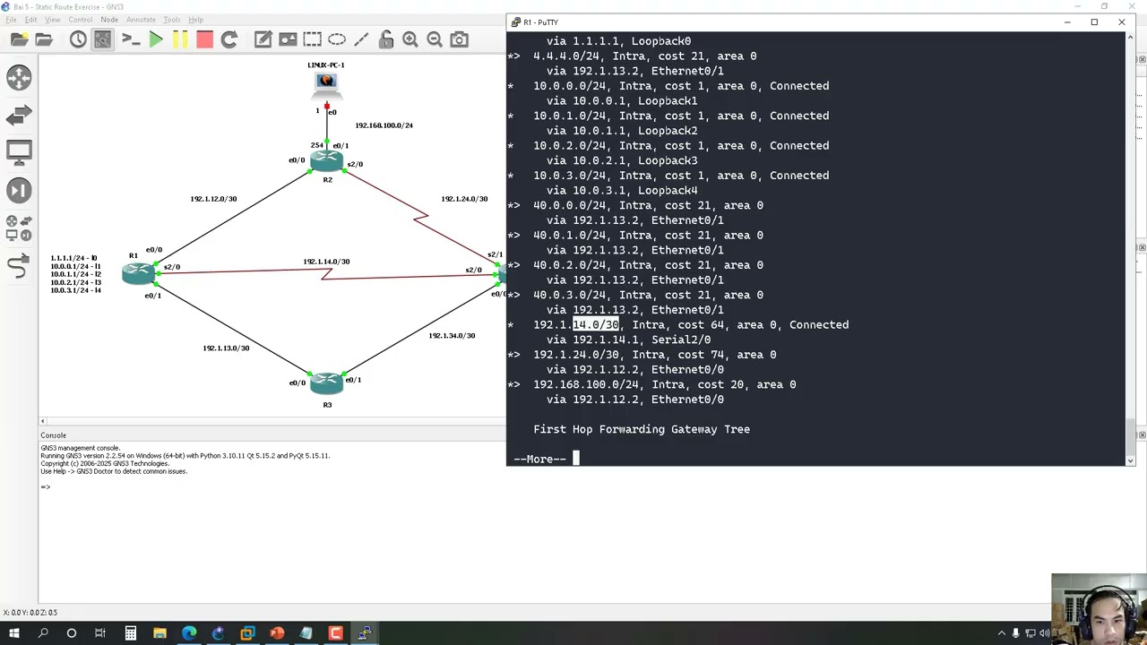This screenshot has width=1147, height=645.
Task: Click the Zoom in magnifier icon
Action: pyautogui.click(x=410, y=39)
